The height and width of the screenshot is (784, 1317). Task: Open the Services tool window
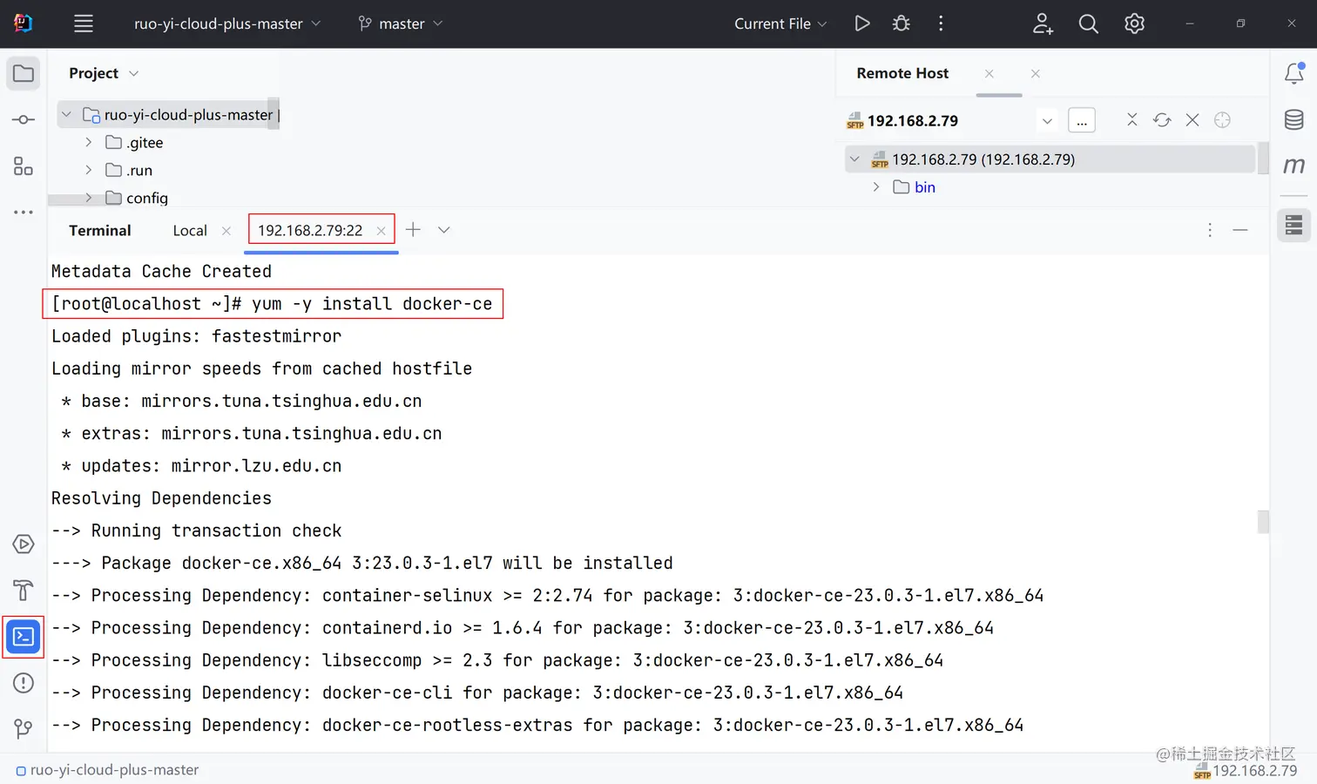(x=24, y=544)
